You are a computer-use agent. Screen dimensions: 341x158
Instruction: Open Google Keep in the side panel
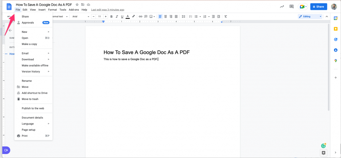336,29
